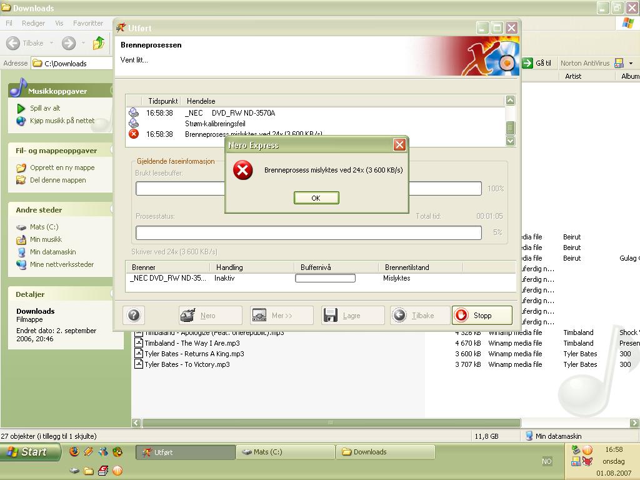This screenshot has height=480, width=640.
Task: Click Firefox quick launch icon
Action: [x=74, y=451]
